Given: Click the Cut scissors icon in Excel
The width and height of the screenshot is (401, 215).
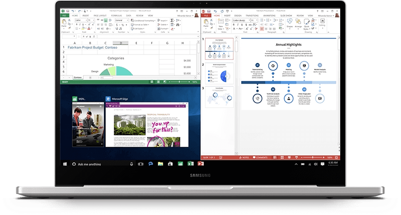Looking at the screenshot, I should coord(69,20).
